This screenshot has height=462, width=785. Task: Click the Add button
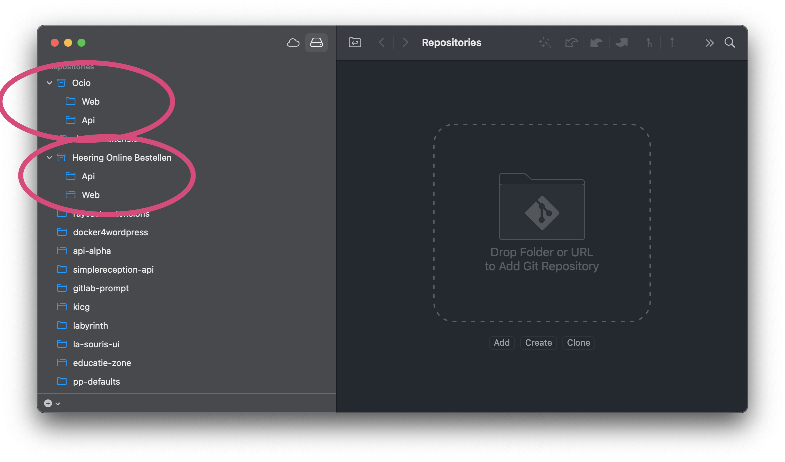pos(502,343)
